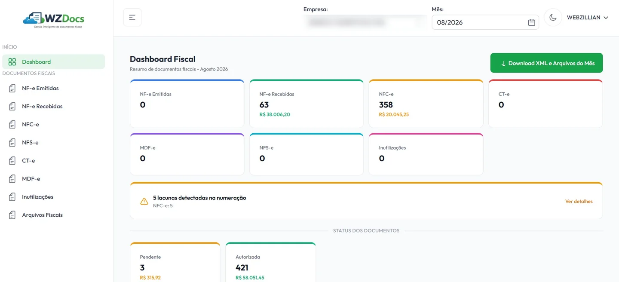
Task: Open the Inutilizações summary card
Action: tap(426, 154)
